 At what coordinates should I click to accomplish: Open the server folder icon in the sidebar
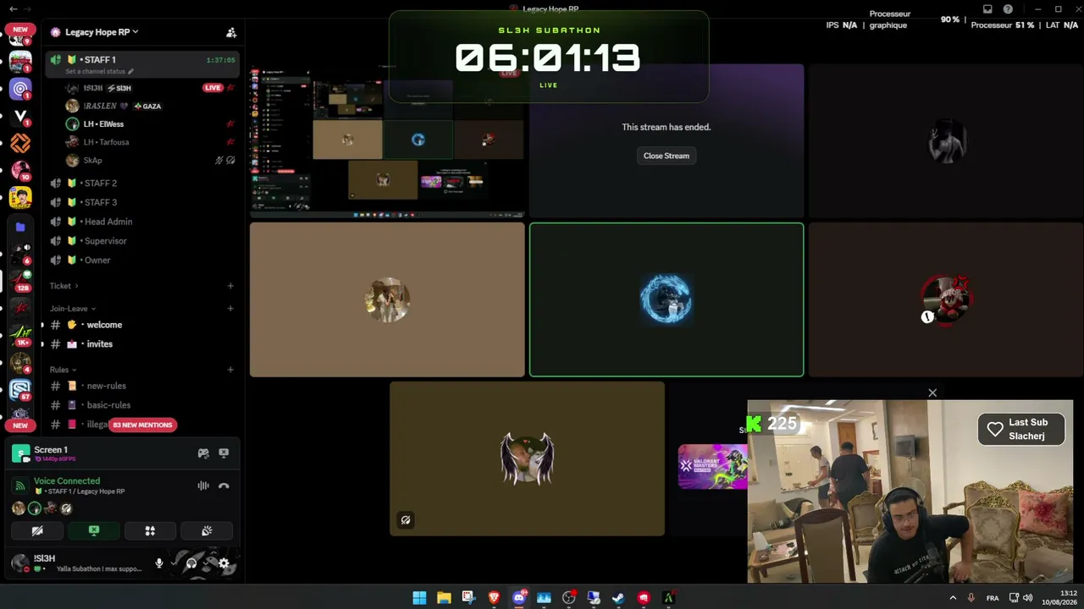[20, 227]
